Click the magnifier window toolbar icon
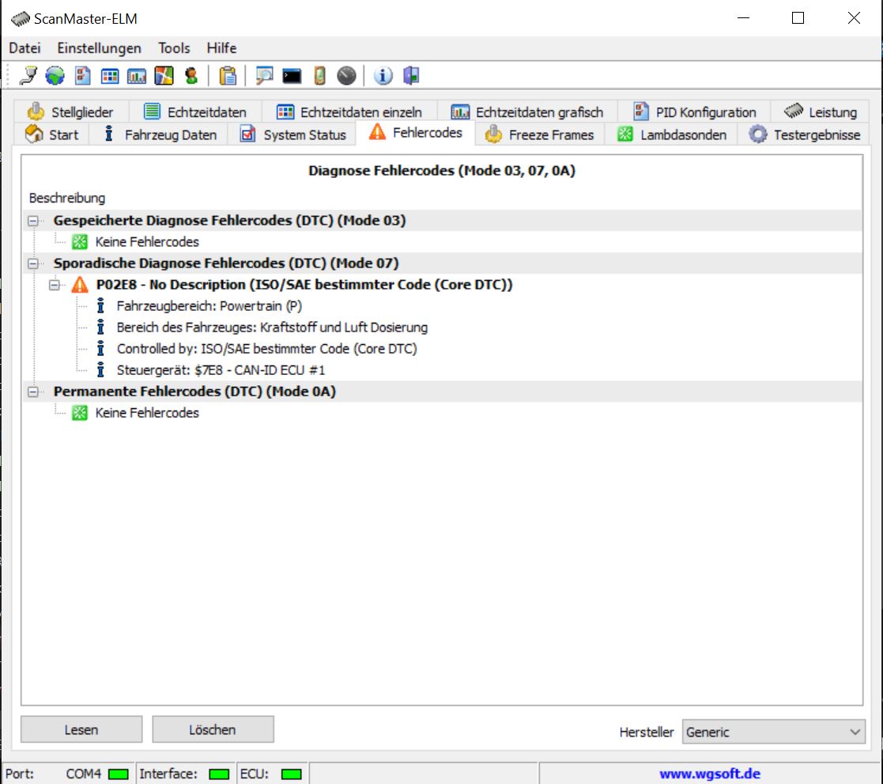This screenshot has width=883, height=784. pyautogui.click(x=264, y=76)
